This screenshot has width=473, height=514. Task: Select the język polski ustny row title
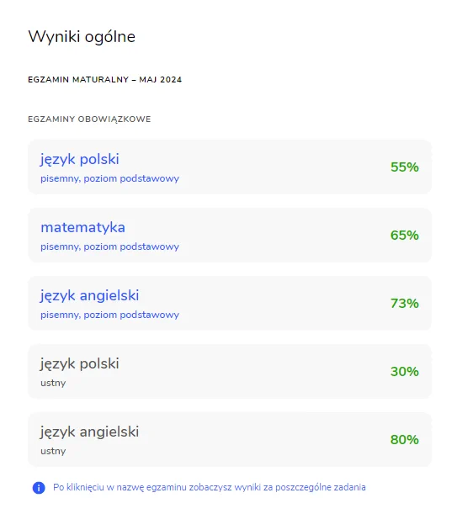tap(79, 364)
